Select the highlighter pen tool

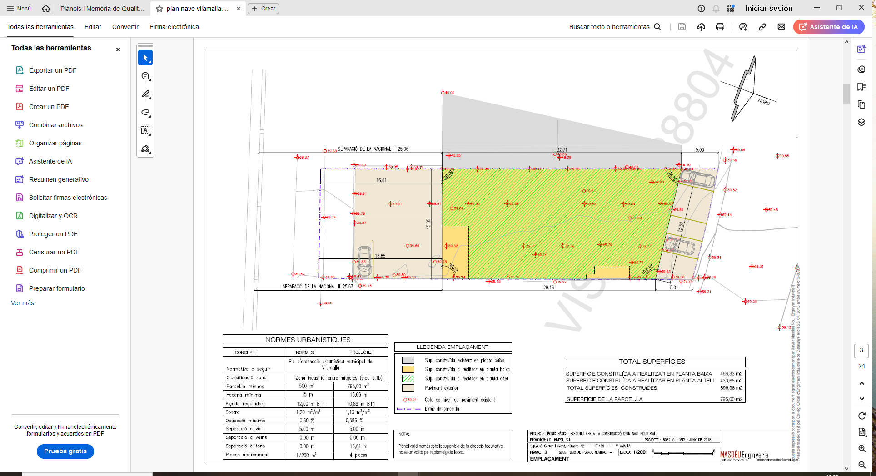145,94
